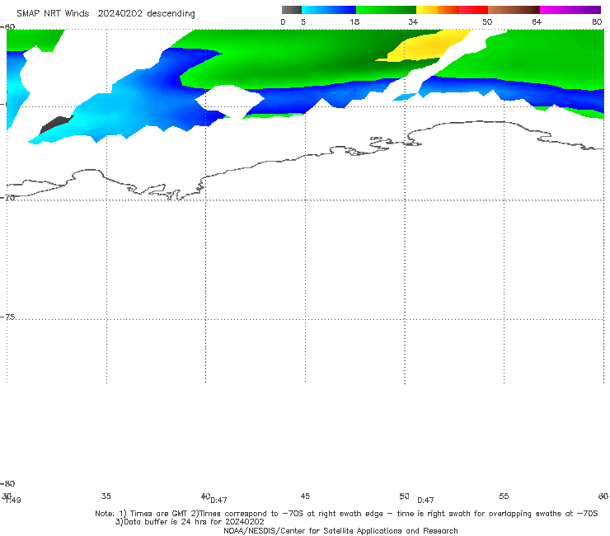The height and width of the screenshot is (536, 610).
Task: Click the brown segment of the color bar
Action: [x=514, y=10]
